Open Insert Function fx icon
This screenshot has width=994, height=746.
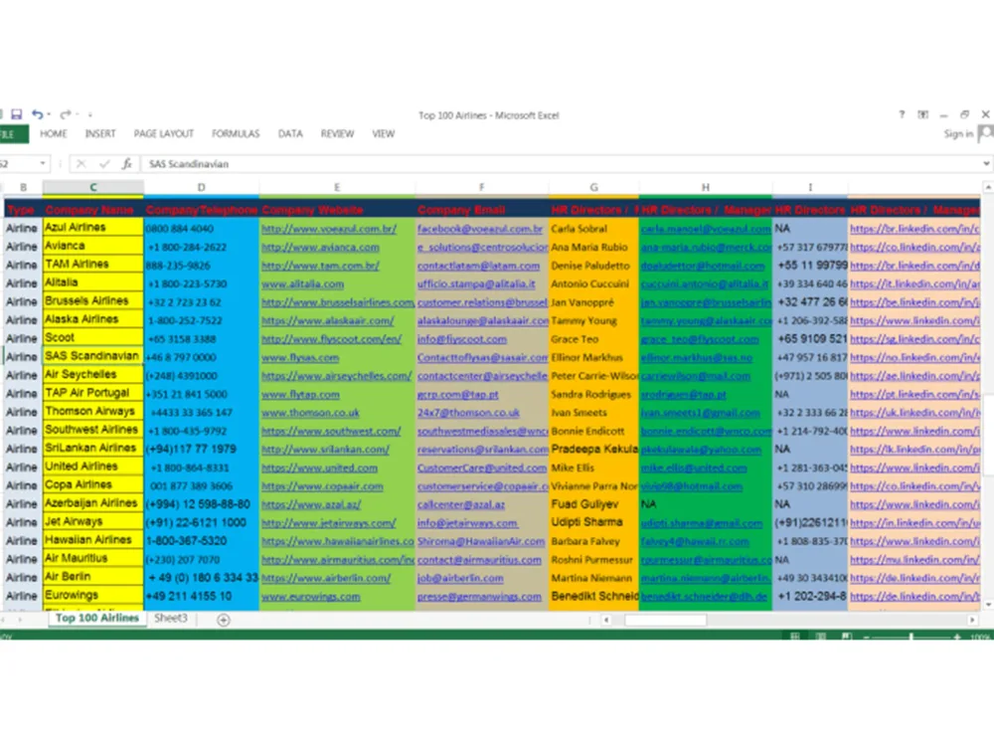[x=127, y=164]
